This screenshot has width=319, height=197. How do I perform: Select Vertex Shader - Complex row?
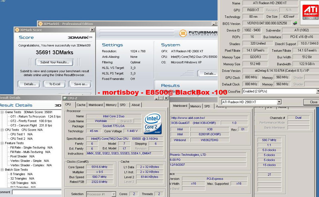pos(31,165)
